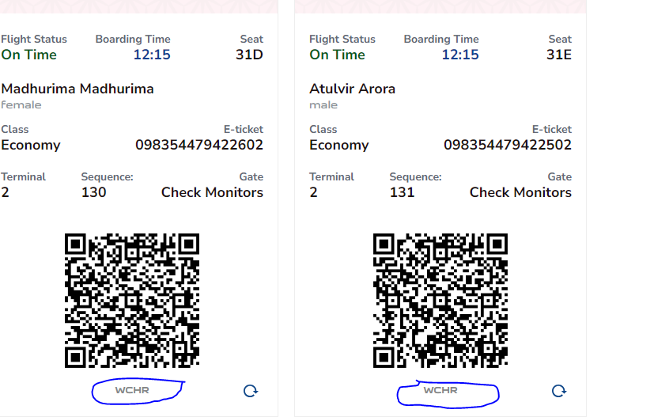Click 12:15 boarding time on Atulvir's pass

(x=460, y=55)
